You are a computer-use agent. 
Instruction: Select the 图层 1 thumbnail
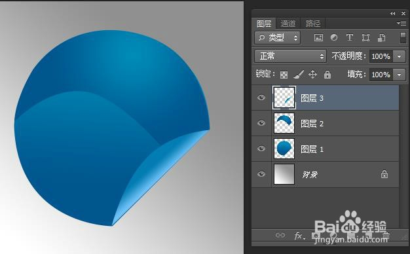pyautogui.click(x=284, y=149)
